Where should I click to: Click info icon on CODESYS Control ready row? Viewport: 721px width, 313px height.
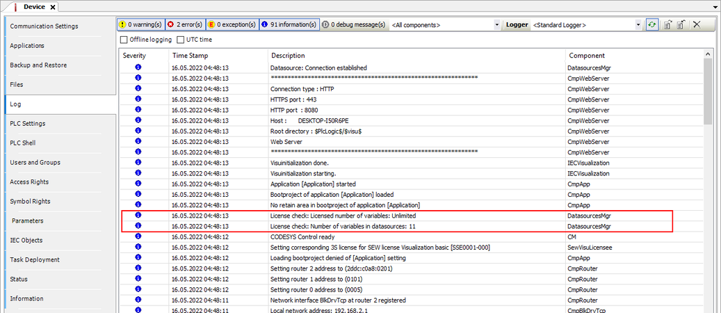pos(138,236)
